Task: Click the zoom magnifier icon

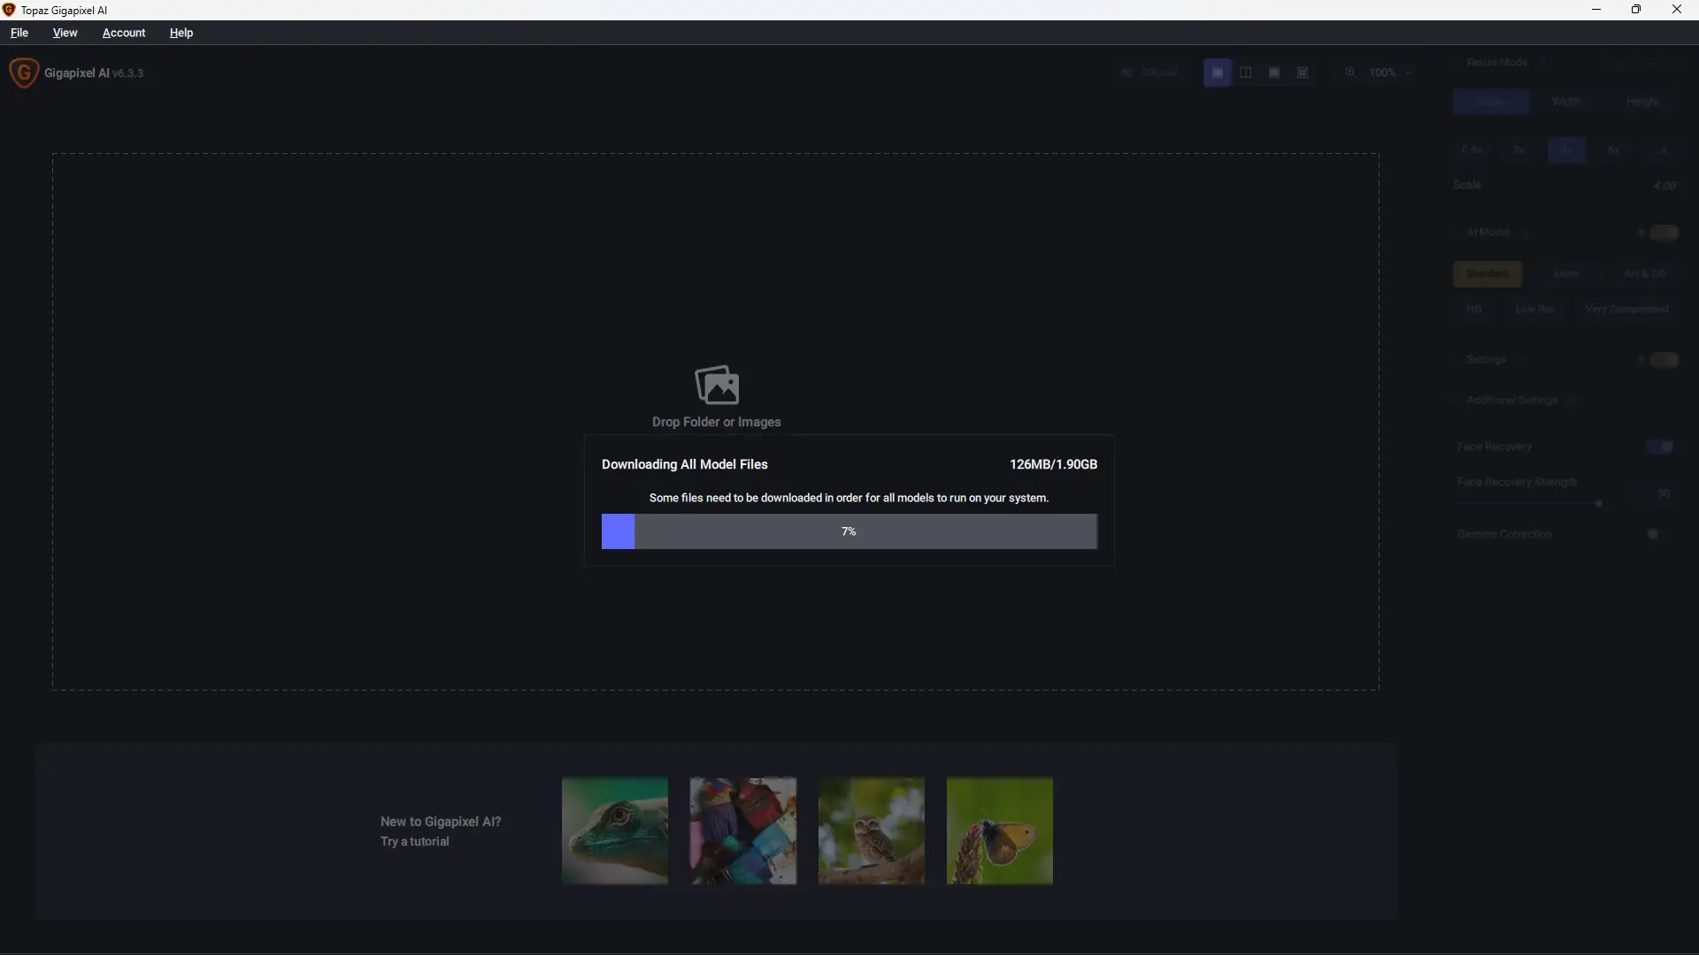Action: 1350,73
